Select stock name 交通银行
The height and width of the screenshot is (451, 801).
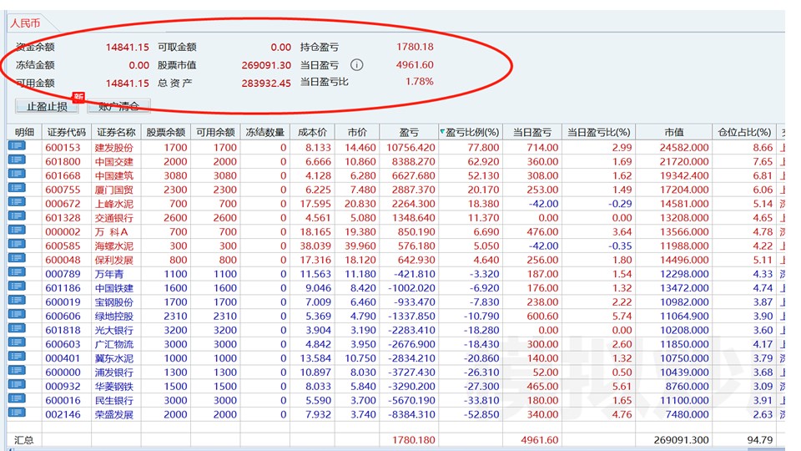[114, 218]
